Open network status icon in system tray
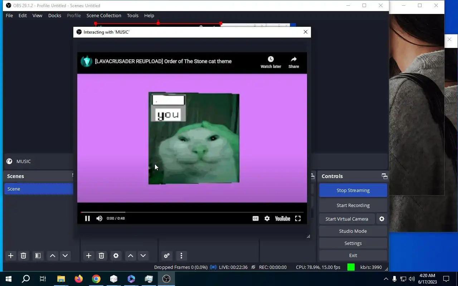The height and width of the screenshot is (286, 458). (403, 279)
